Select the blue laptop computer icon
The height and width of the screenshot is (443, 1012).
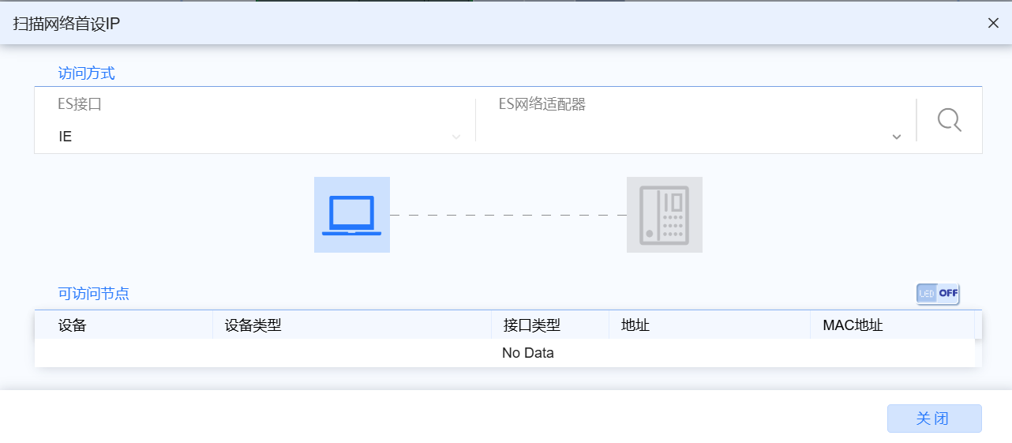[351, 215]
